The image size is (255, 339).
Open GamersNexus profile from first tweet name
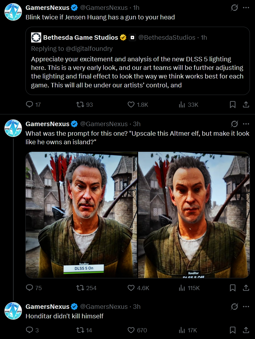pyautogui.click(x=47, y=8)
